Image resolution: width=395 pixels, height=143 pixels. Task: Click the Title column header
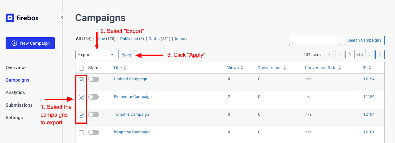point(118,68)
